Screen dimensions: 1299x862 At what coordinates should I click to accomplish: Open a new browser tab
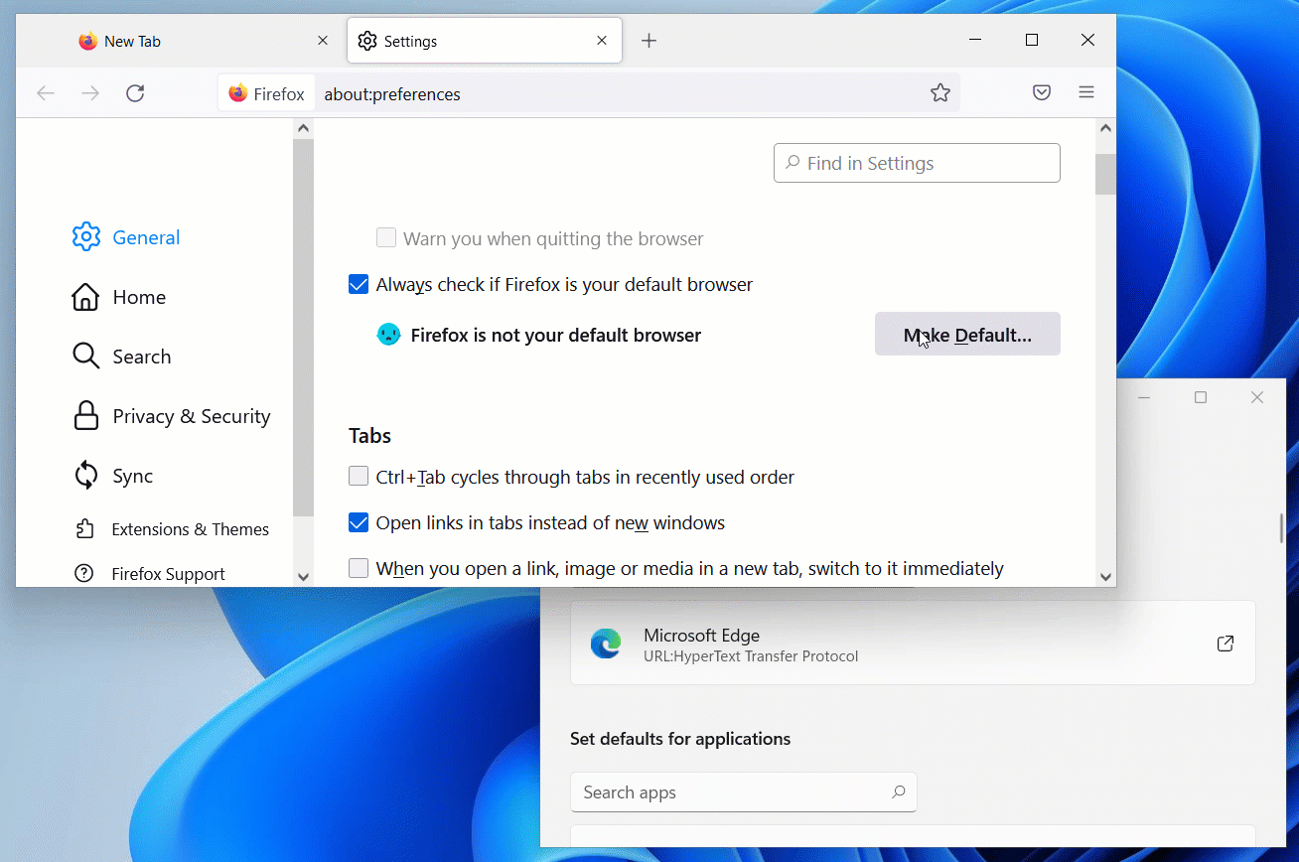pos(649,41)
